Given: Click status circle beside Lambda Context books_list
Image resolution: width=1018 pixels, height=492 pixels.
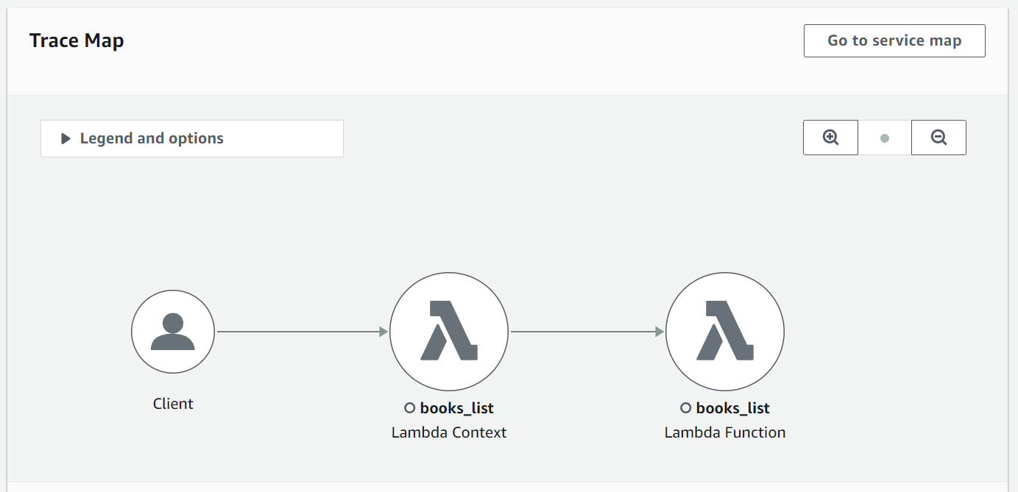Looking at the screenshot, I should pos(410,408).
